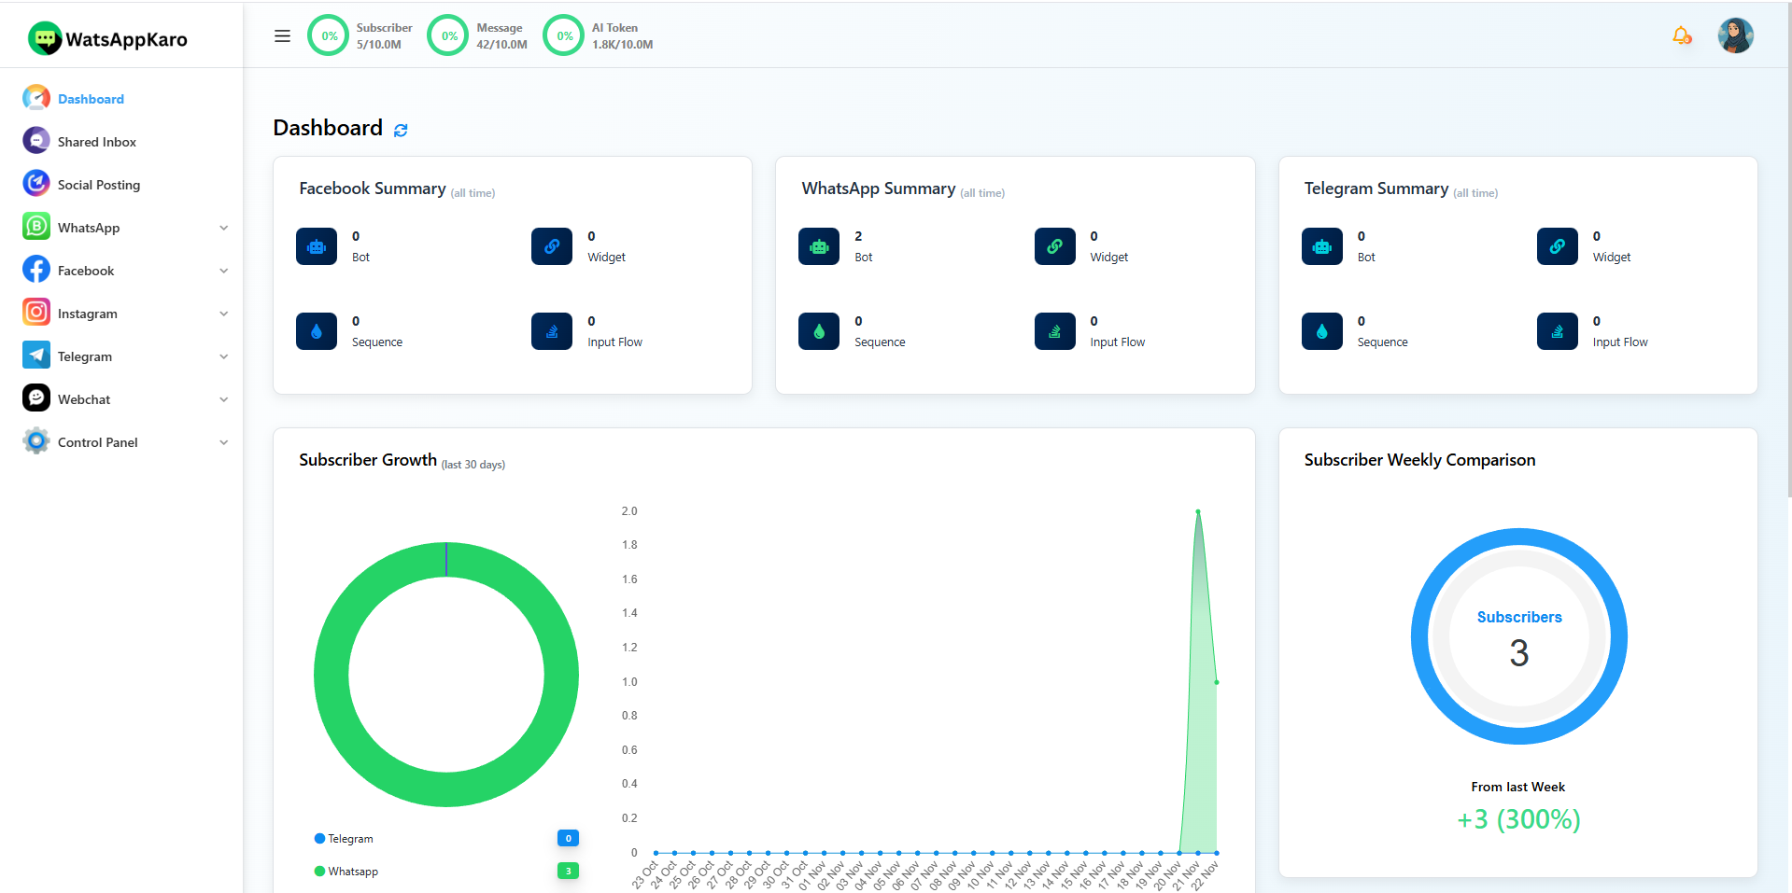This screenshot has height=893, width=1792.
Task: Click the Subscriber Growth heading
Action: 368,460
